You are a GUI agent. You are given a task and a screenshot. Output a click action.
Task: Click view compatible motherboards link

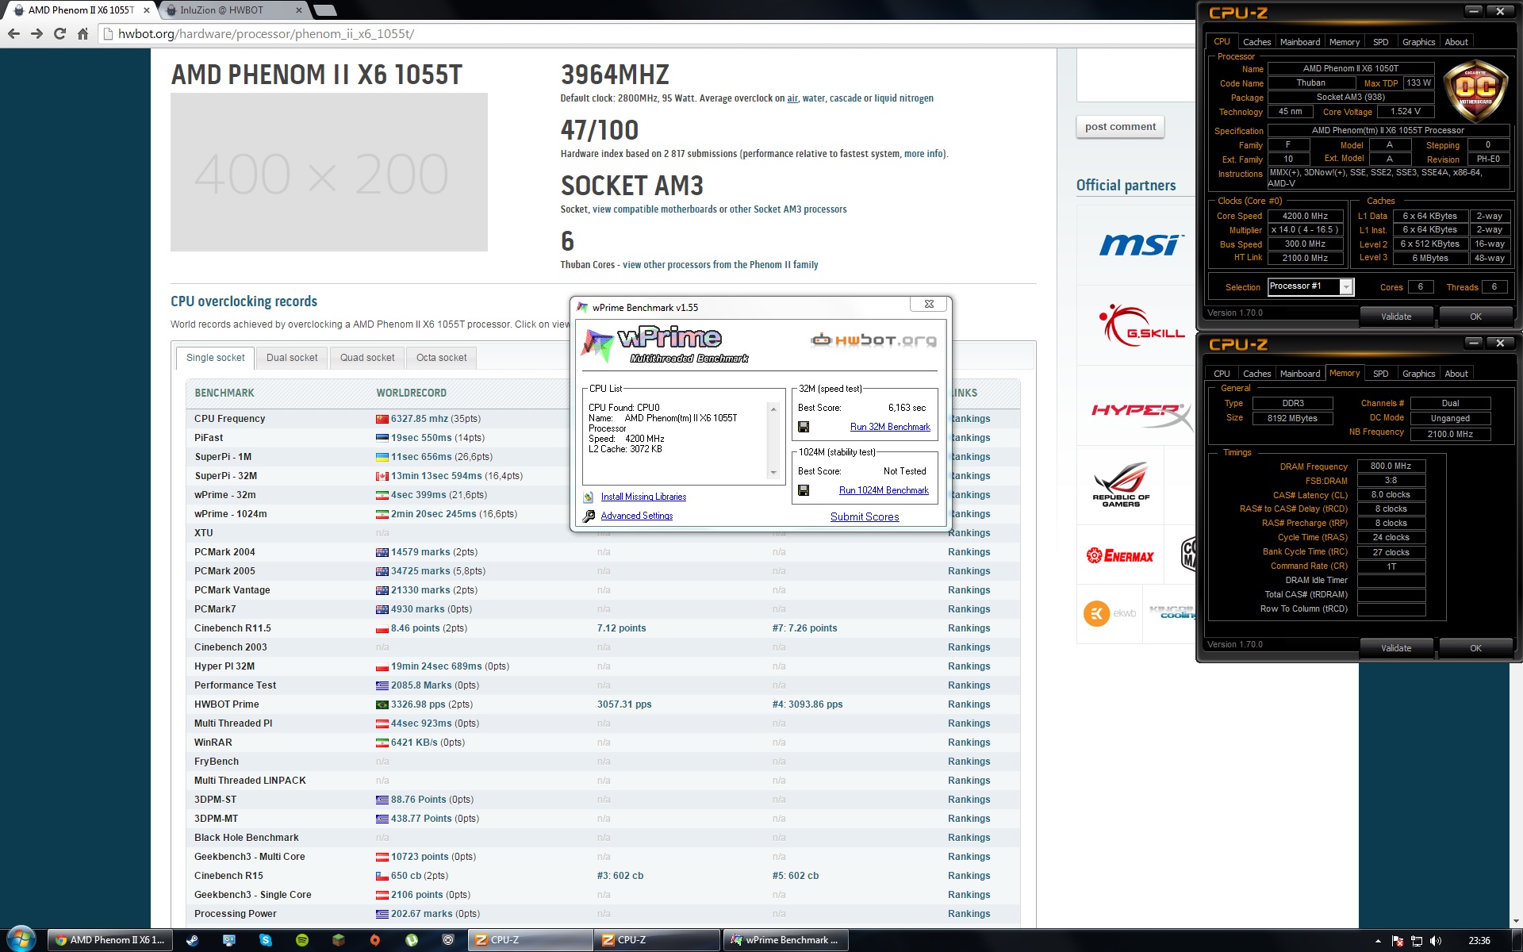pos(654,209)
